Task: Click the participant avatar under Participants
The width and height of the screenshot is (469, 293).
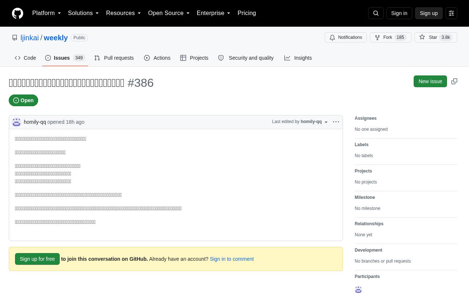Action: pos(358,290)
